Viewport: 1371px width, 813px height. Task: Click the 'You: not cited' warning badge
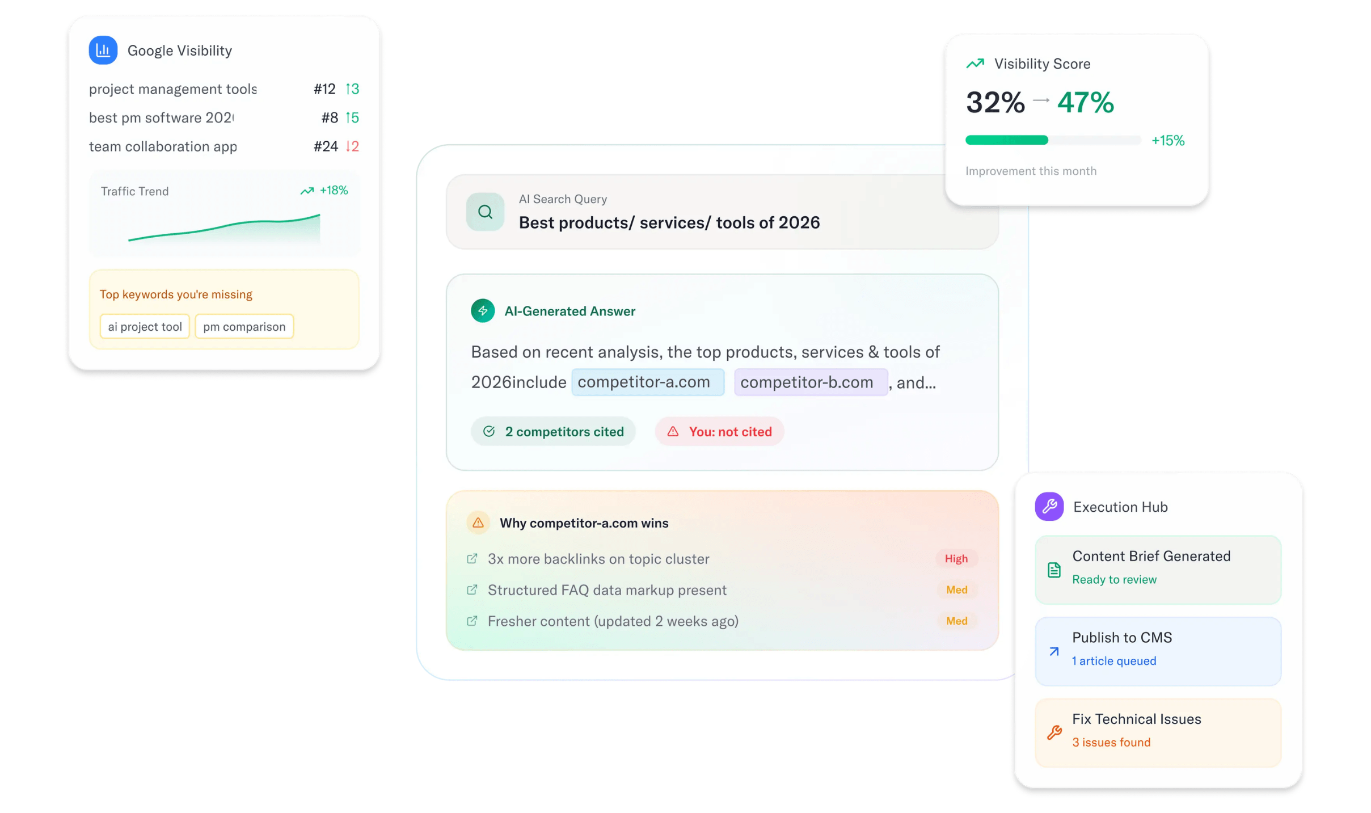coord(719,431)
